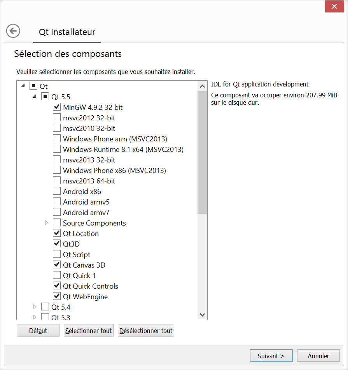348x370 pixels.
Task: Toggle the Qt WebEngine checkbox
Action: pyautogui.click(x=56, y=296)
